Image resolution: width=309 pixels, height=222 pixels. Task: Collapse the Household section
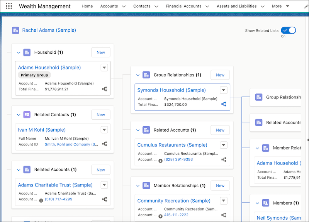coord(19,53)
